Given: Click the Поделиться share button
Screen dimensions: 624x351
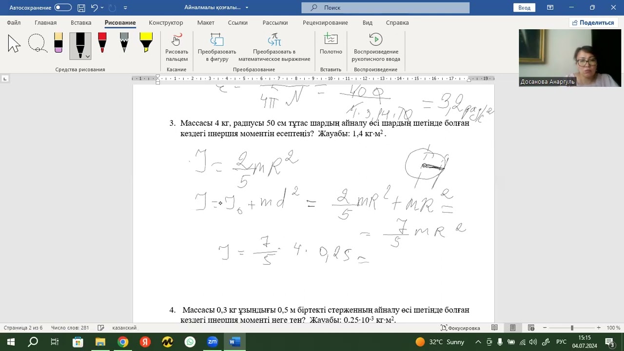Looking at the screenshot, I should 593,22.
